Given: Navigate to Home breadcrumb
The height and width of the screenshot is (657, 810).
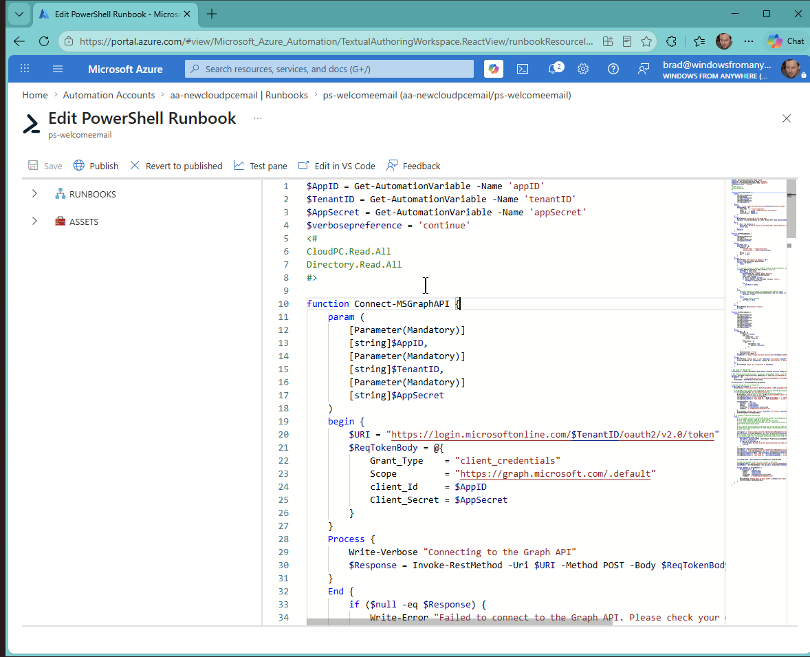Looking at the screenshot, I should pos(34,95).
